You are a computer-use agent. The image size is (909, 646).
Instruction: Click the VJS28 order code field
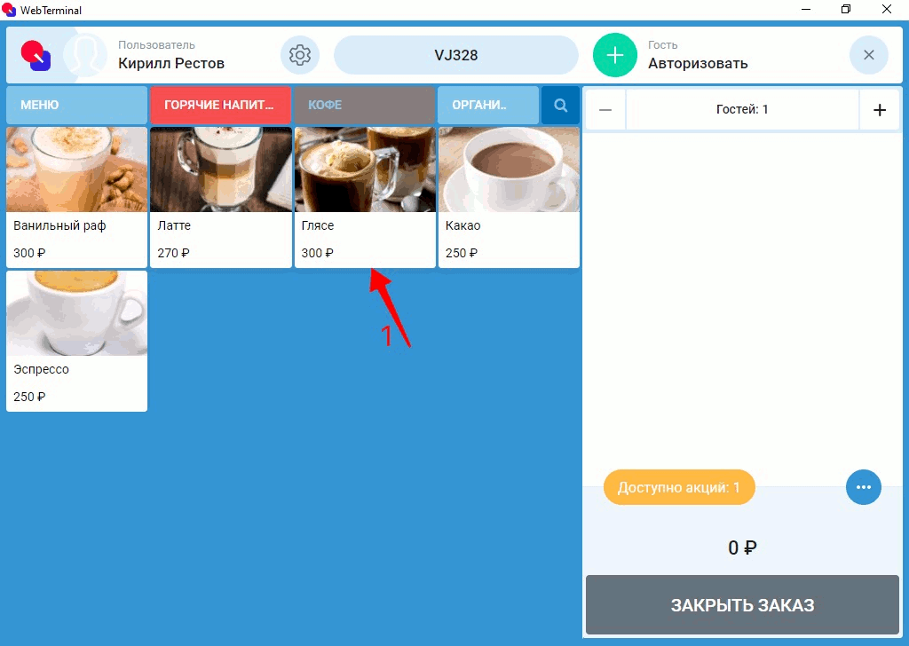tap(456, 55)
